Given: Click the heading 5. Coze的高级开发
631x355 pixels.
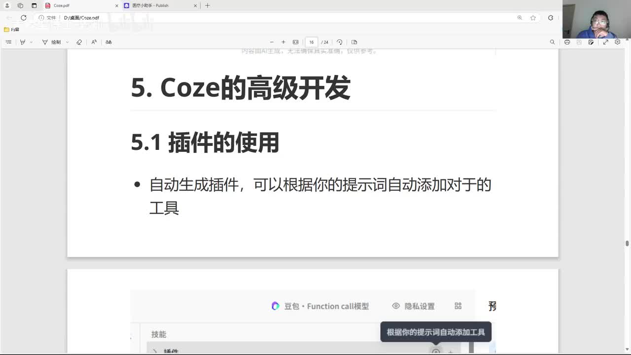Looking at the screenshot, I should click(241, 88).
